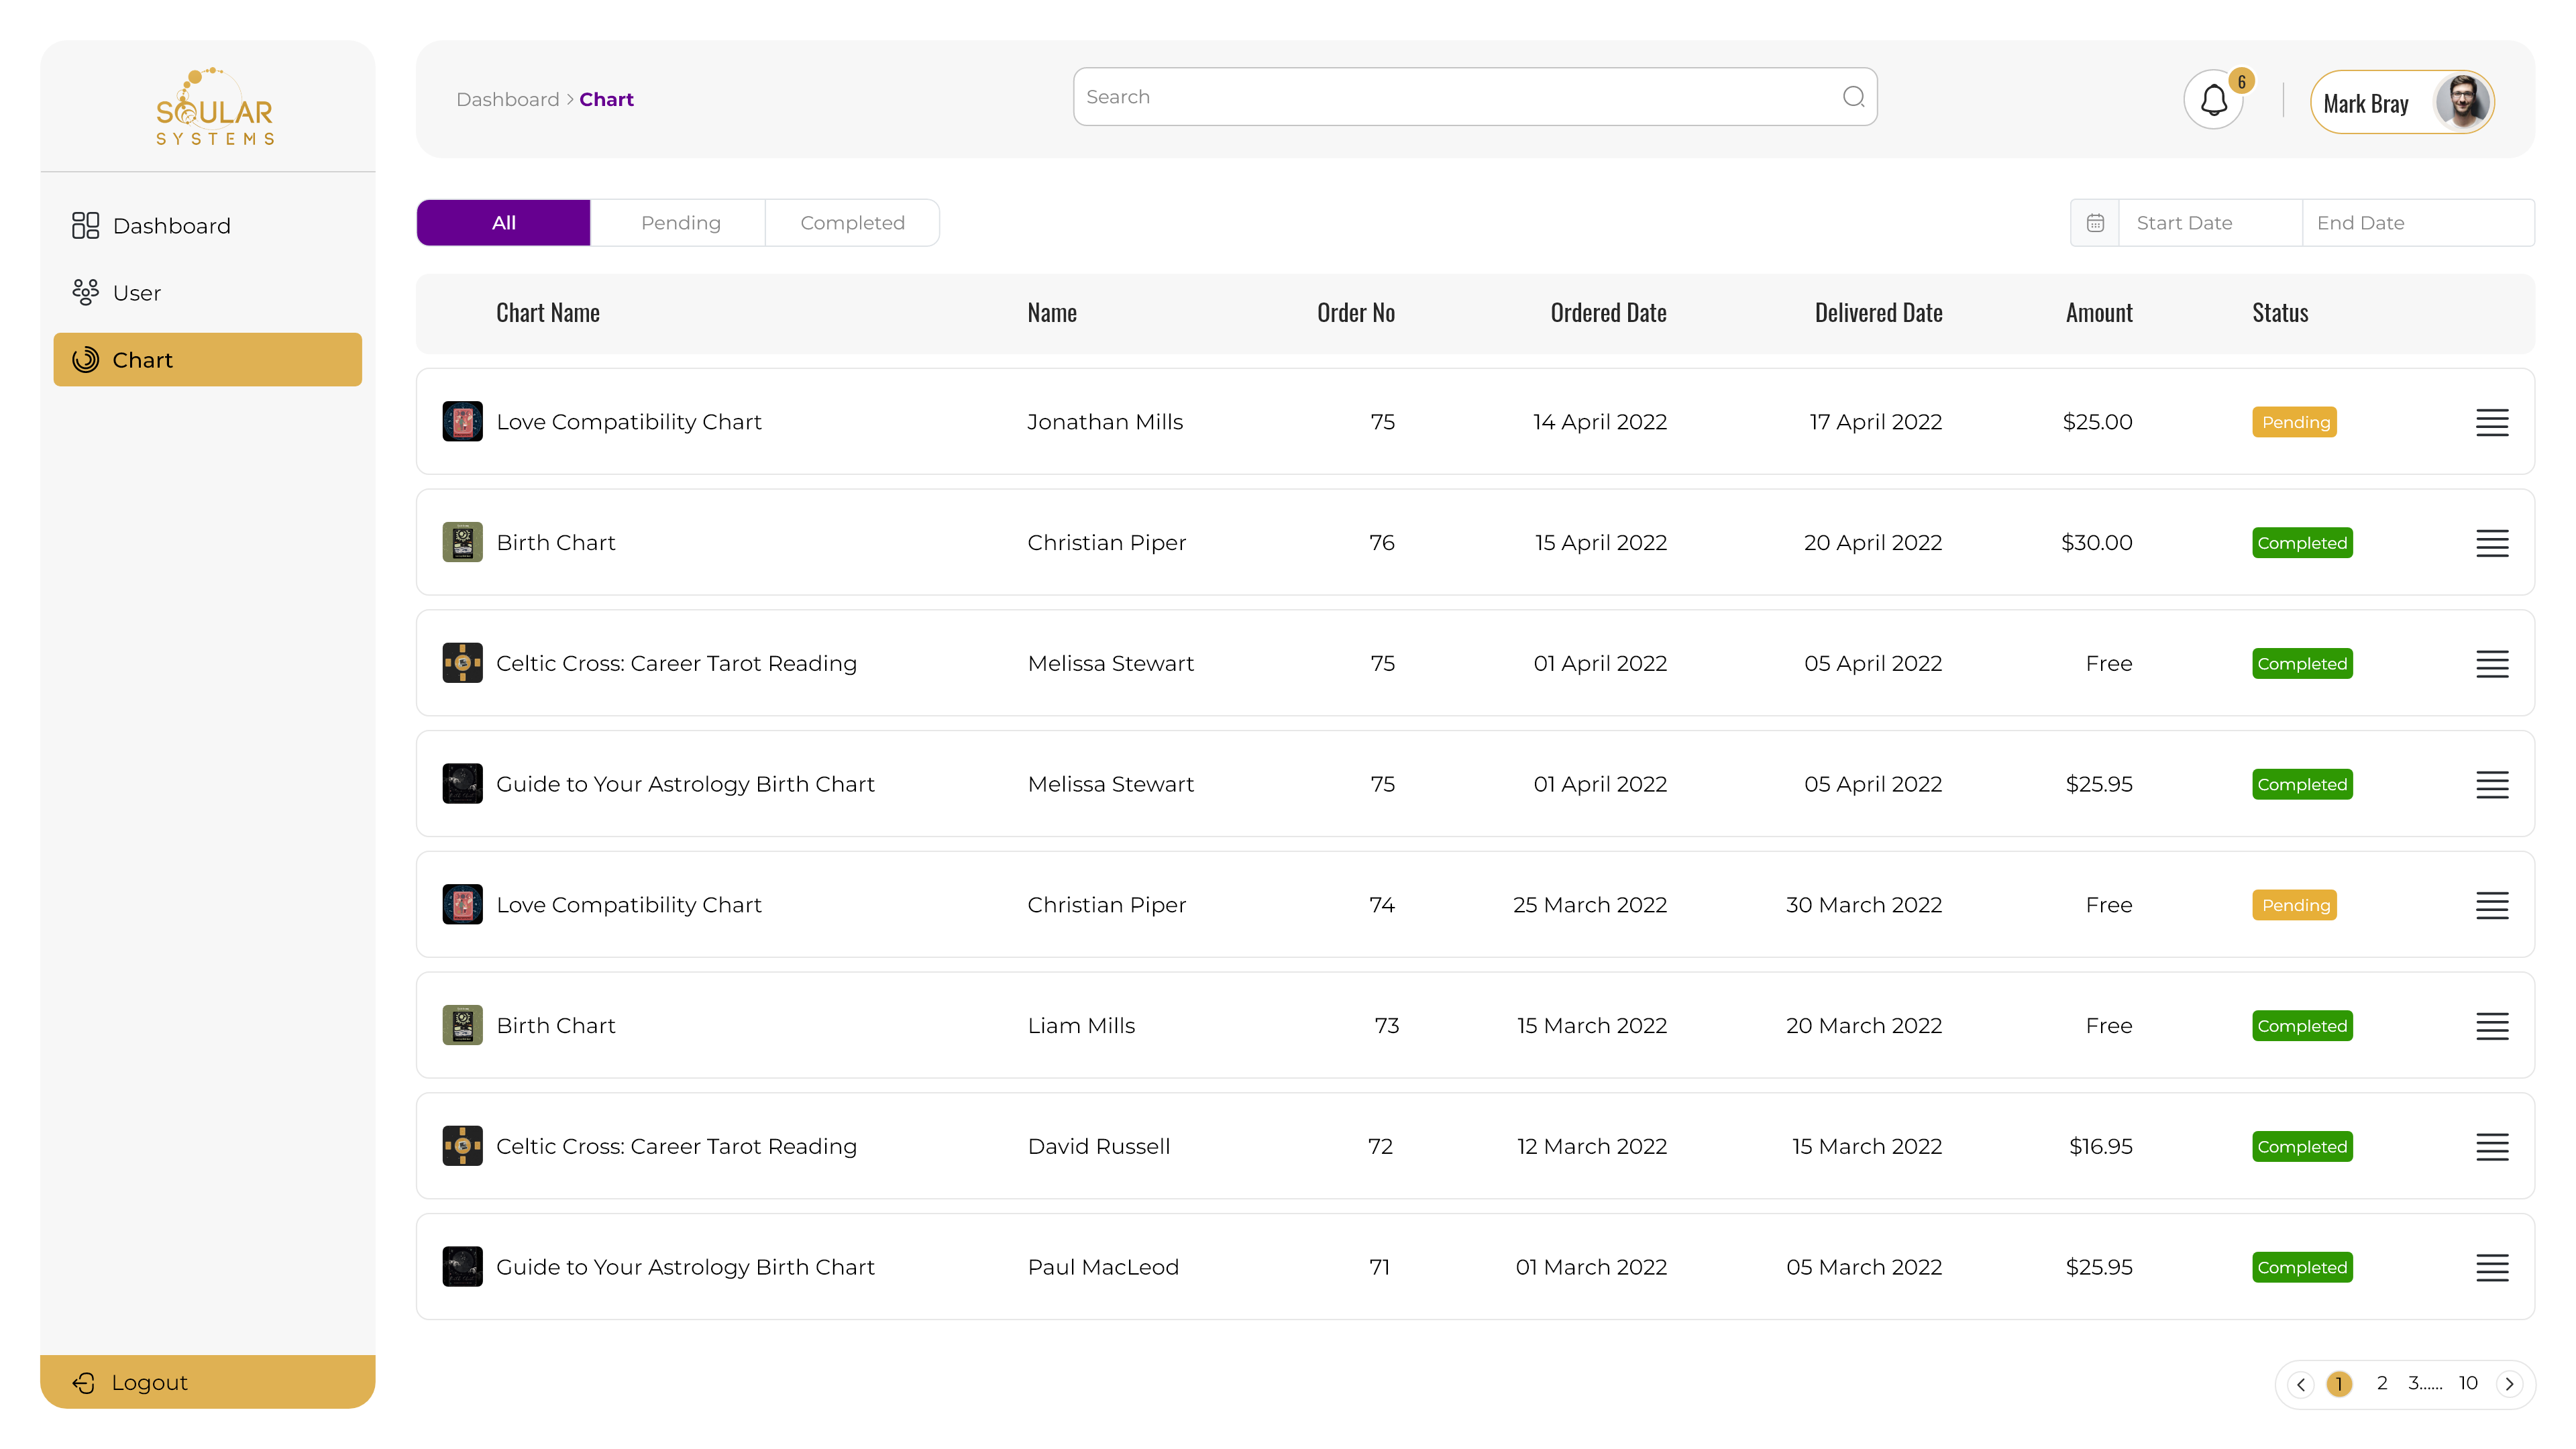Viewport: 2576px width, 1449px height.
Task: Open Dashboard in the sidebar
Action: click(x=171, y=226)
